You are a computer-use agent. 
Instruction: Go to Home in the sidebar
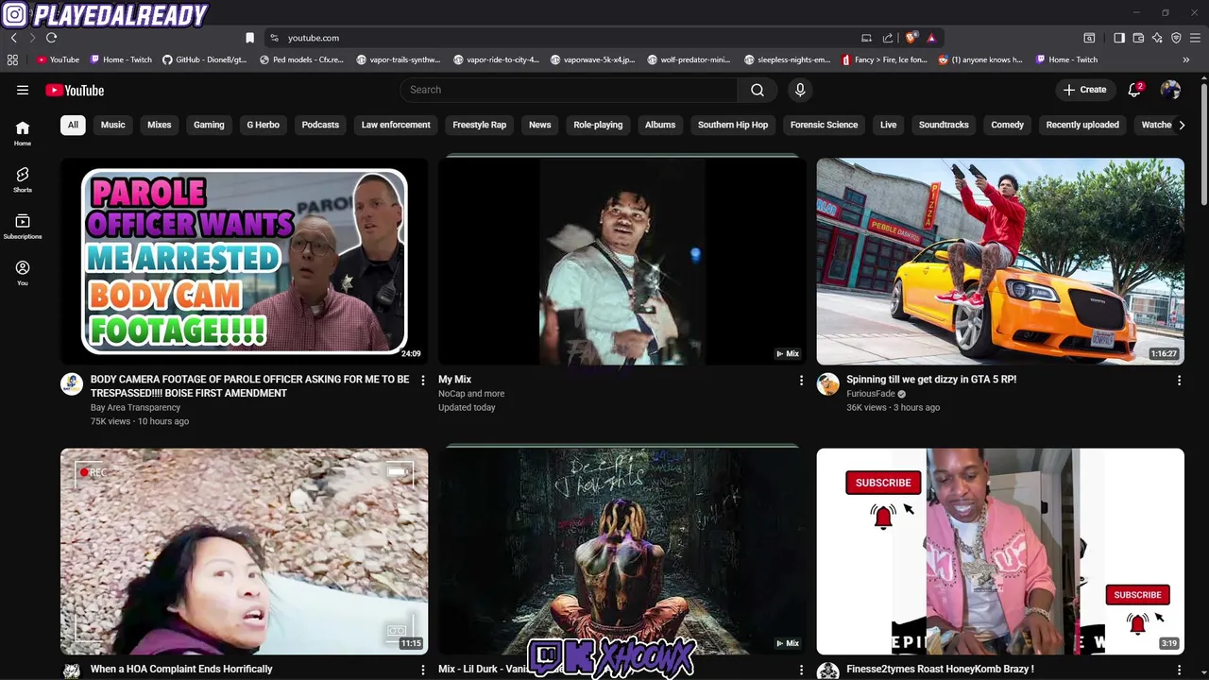pos(23,133)
